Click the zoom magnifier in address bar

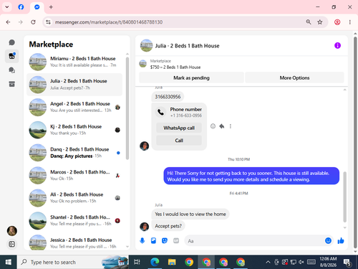(x=309, y=22)
